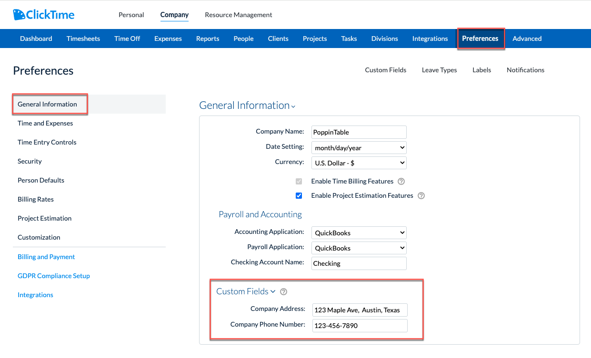This screenshot has width=591, height=358.
Task: Open Clients in the nav bar
Action: 278,39
